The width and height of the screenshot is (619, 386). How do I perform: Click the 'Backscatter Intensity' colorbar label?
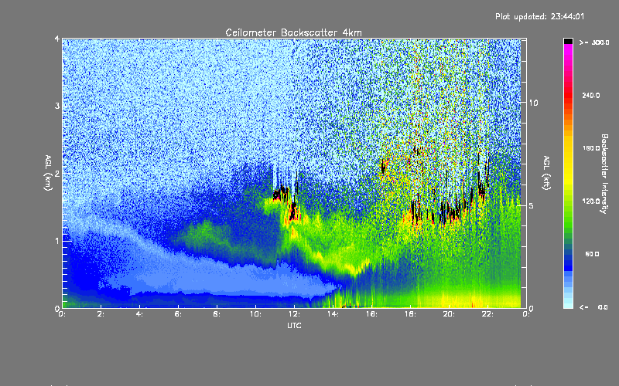(x=604, y=174)
